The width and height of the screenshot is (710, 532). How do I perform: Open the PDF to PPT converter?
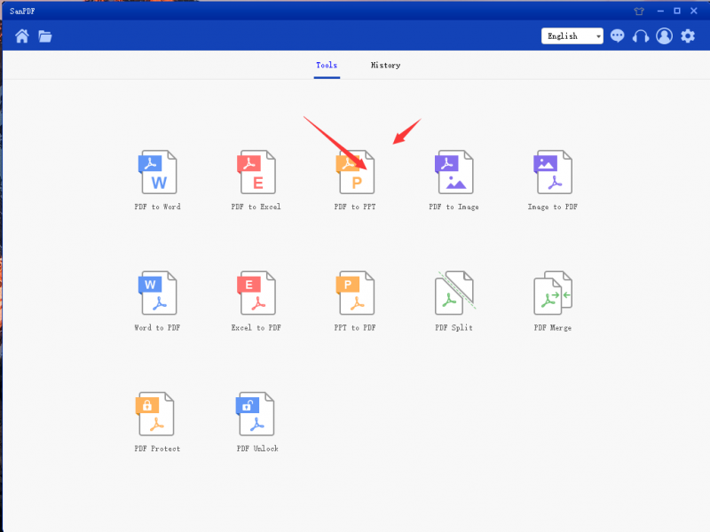click(355, 173)
